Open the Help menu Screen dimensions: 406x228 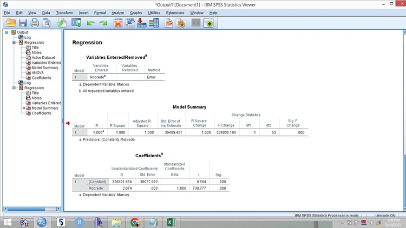(213, 12)
